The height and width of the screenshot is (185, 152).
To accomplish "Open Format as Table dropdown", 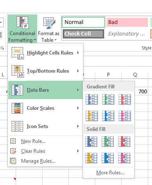I will [x=49, y=29].
